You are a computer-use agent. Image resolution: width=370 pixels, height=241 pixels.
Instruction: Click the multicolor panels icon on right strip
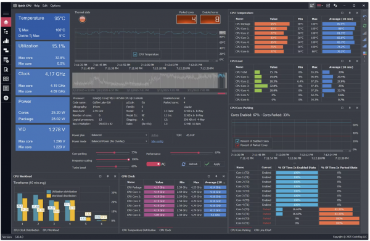click(x=365, y=53)
